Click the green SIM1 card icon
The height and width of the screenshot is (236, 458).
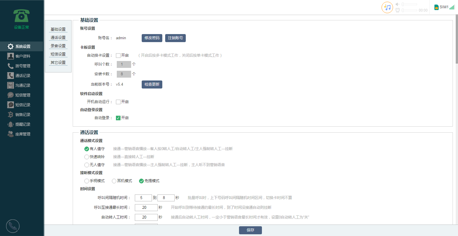coord(436,7)
